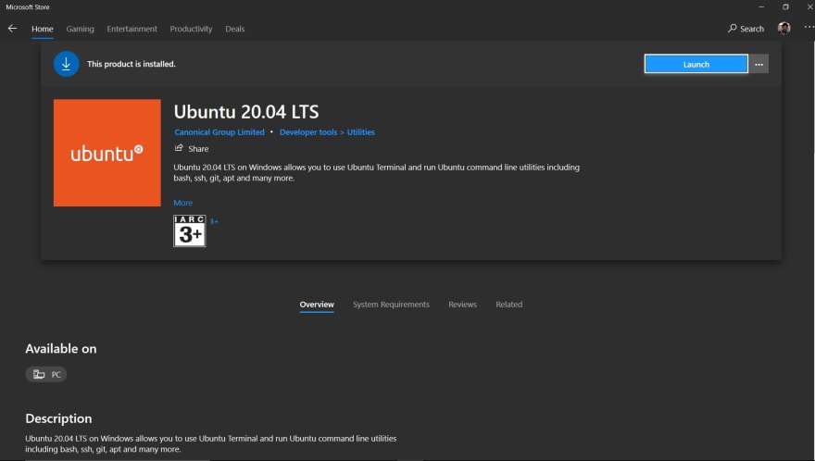Minimize the Microsoft Store window
The width and height of the screenshot is (815, 461).
[761, 6]
